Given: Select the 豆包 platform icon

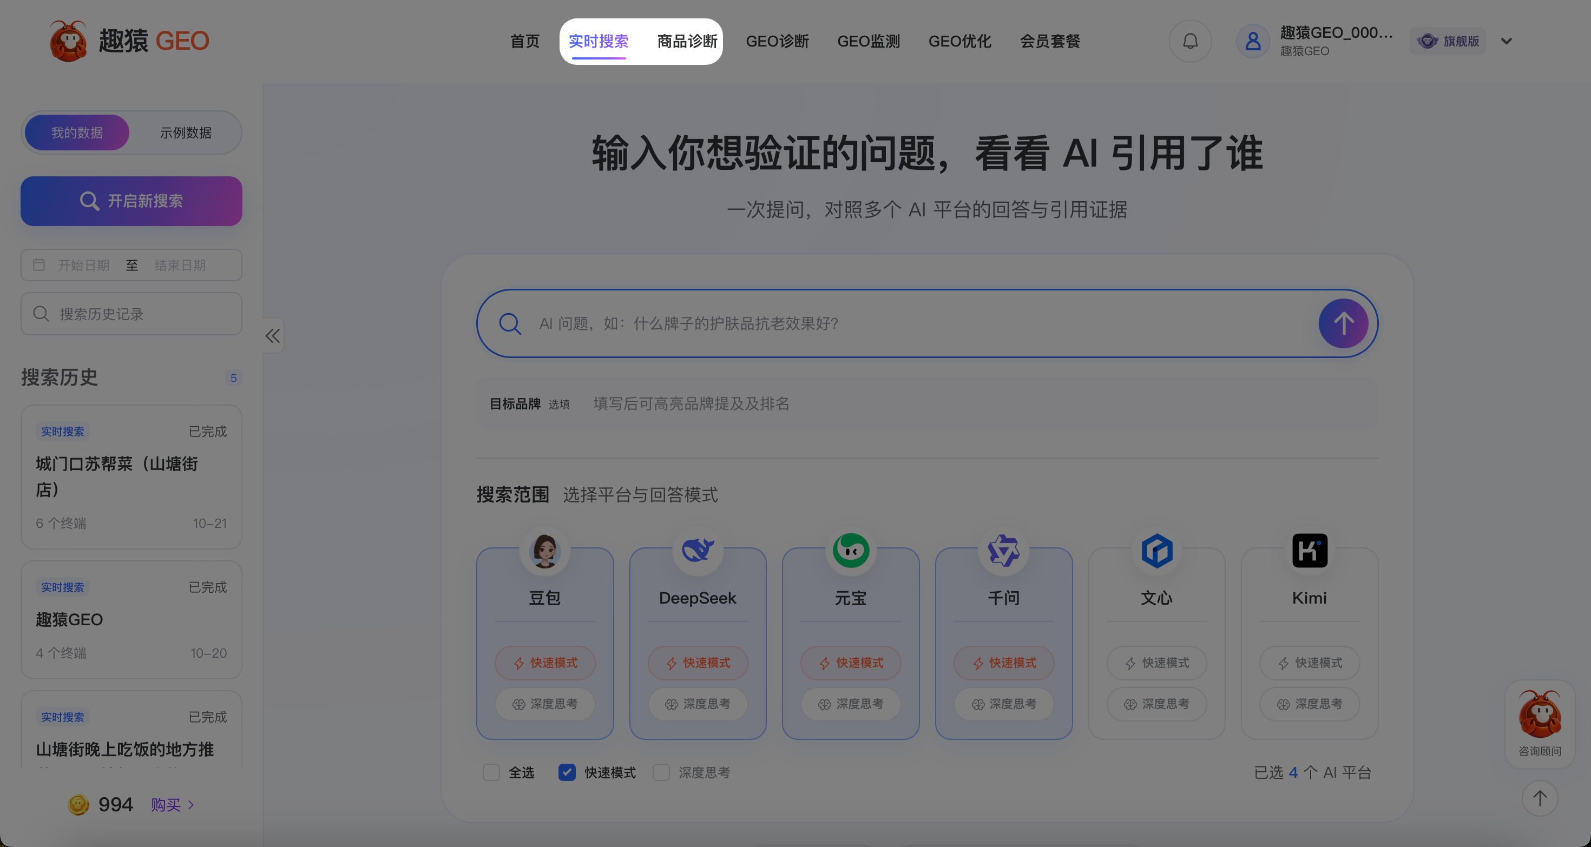Looking at the screenshot, I should coord(545,550).
